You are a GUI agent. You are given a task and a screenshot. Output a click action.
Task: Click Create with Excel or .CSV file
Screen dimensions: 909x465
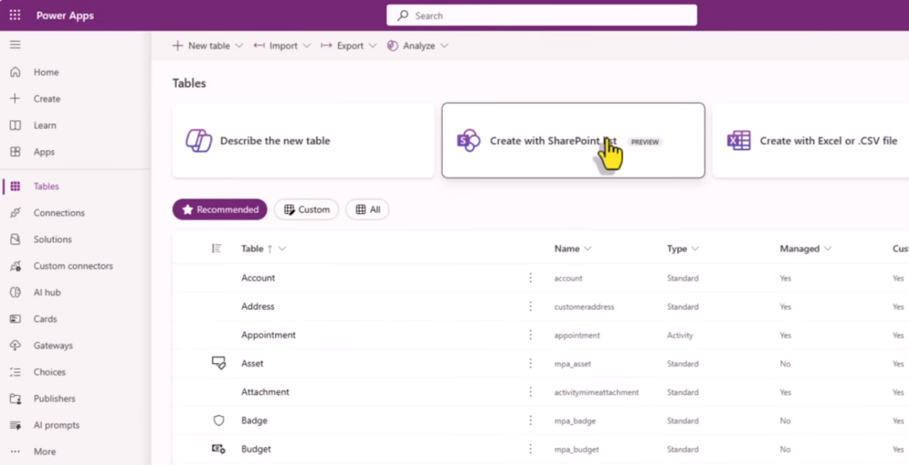(810, 141)
